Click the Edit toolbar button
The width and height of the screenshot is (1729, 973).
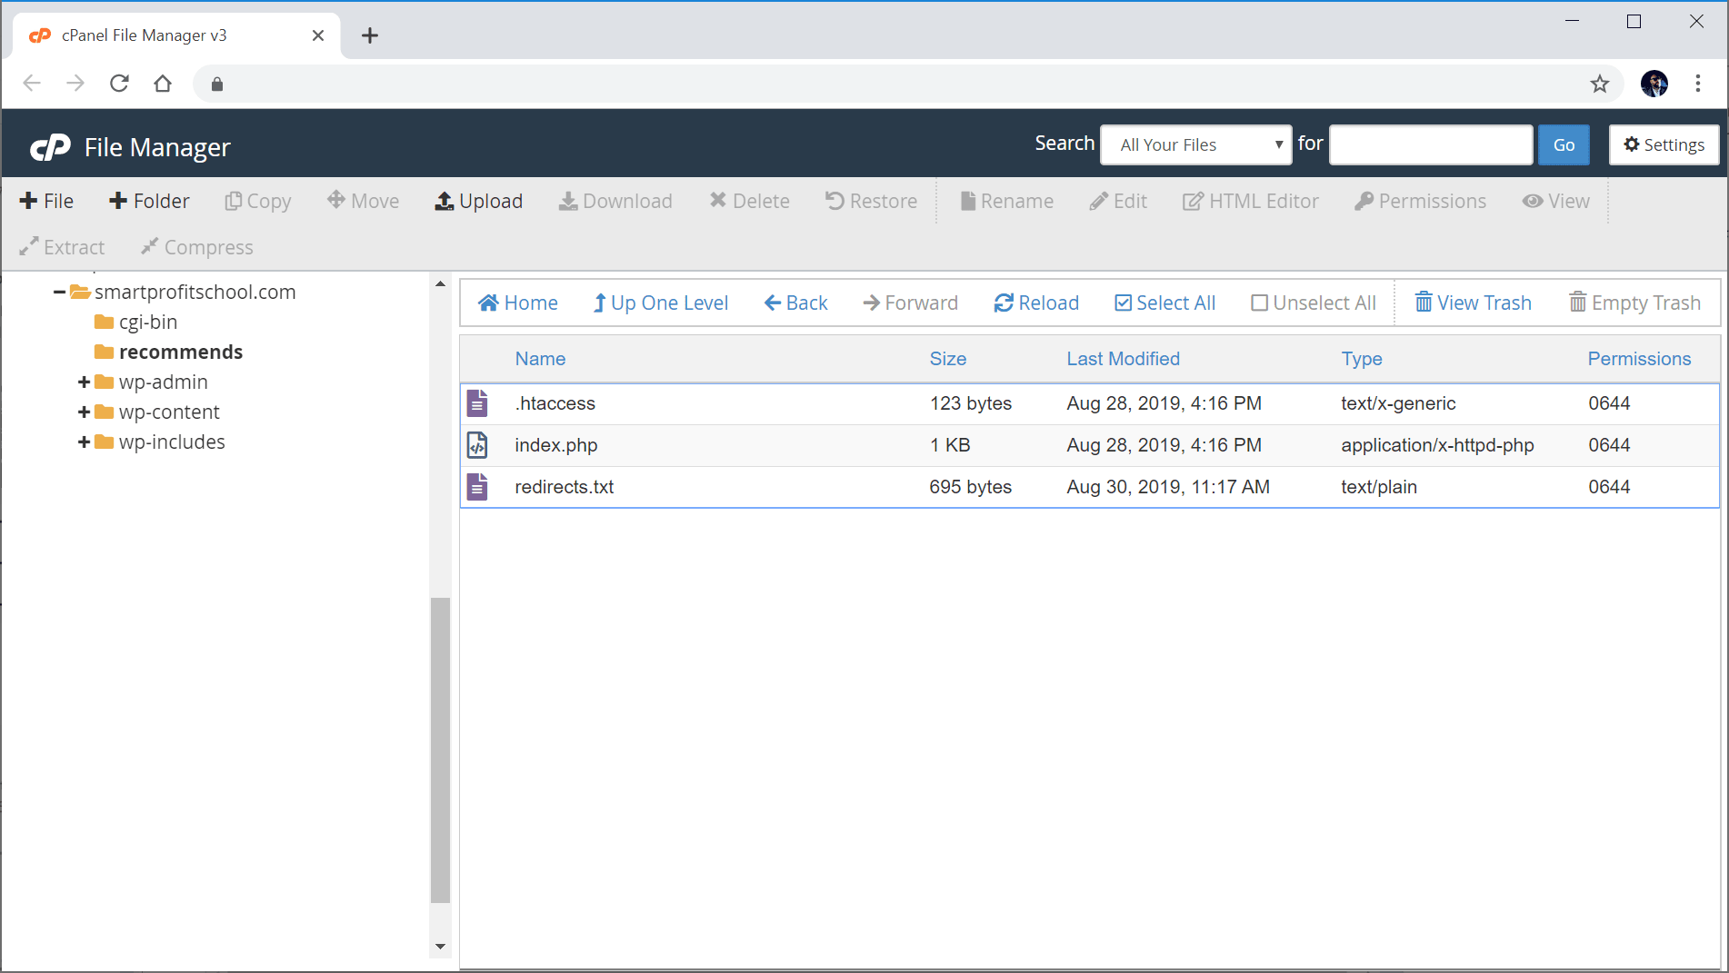click(1118, 201)
